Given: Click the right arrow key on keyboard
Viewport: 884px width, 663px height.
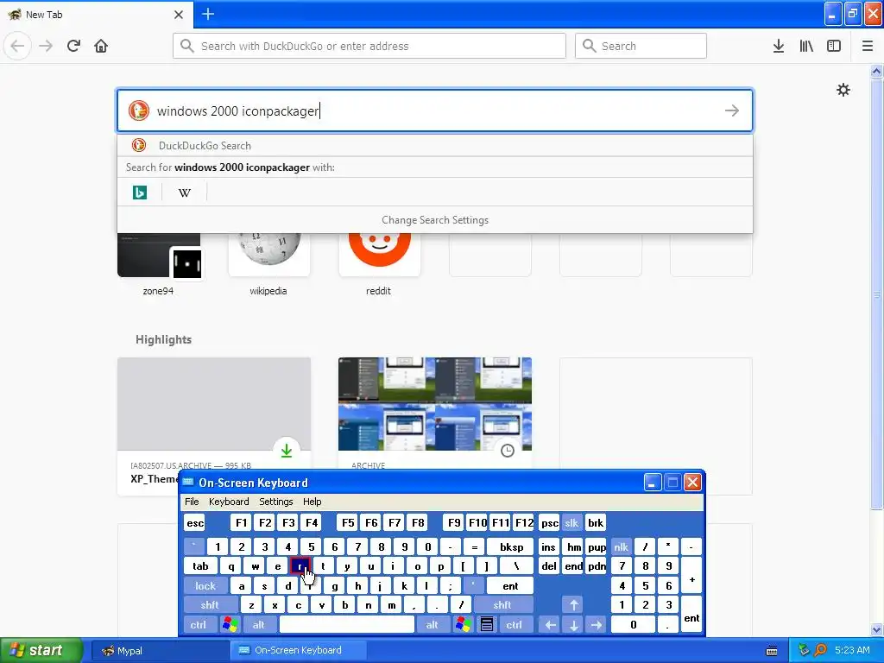Looking at the screenshot, I should pyautogui.click(x=596, y=625).
